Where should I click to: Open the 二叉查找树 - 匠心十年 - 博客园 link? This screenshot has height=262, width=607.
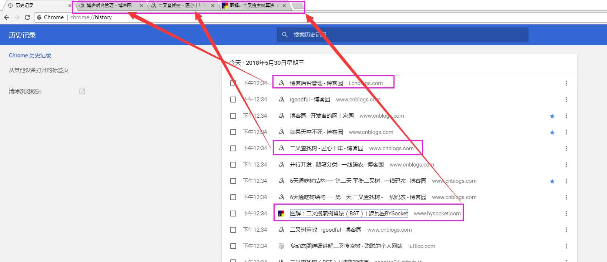click(326, 148)
